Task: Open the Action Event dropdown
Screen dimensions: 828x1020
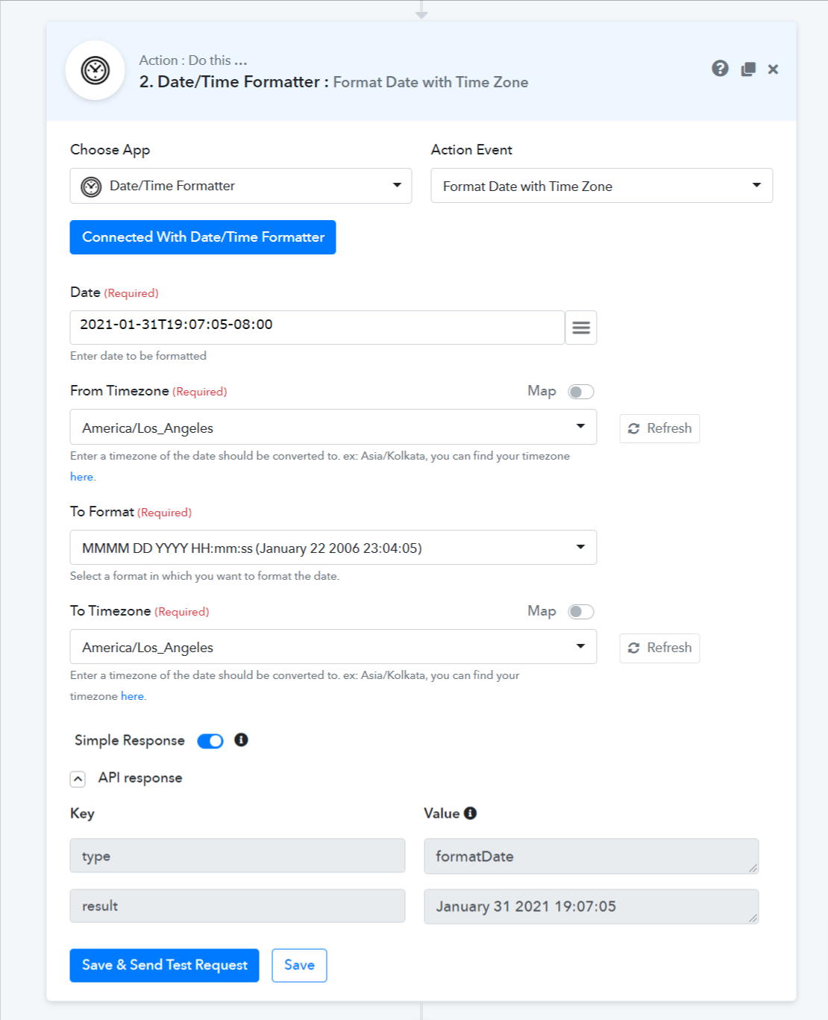Action: coord(602,186)
